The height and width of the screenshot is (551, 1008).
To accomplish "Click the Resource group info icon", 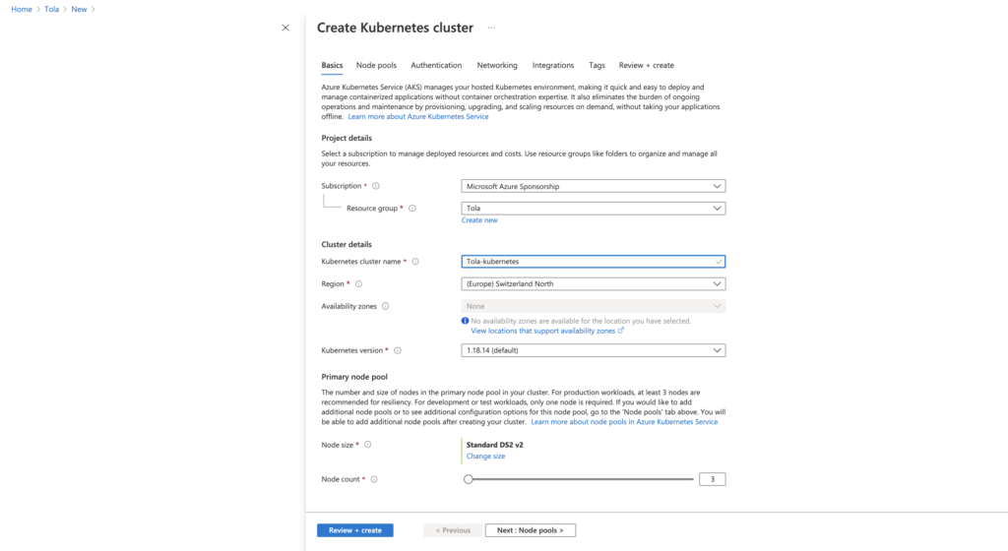I will pos(412,208).
